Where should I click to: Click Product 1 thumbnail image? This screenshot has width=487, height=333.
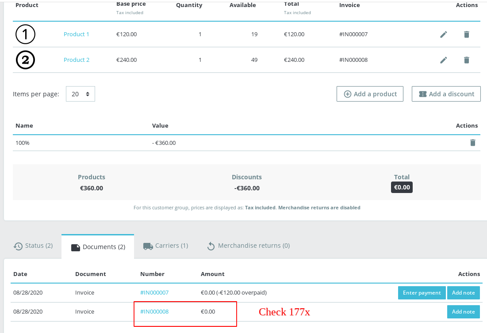[26, 34]
